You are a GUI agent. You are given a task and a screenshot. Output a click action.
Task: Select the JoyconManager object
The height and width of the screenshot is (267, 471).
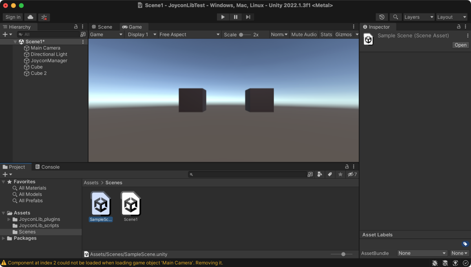[49, 60]
